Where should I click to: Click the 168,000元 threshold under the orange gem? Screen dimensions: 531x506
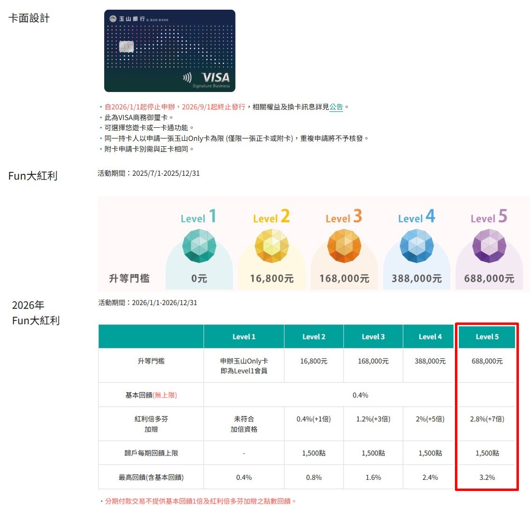pos(344,278)
